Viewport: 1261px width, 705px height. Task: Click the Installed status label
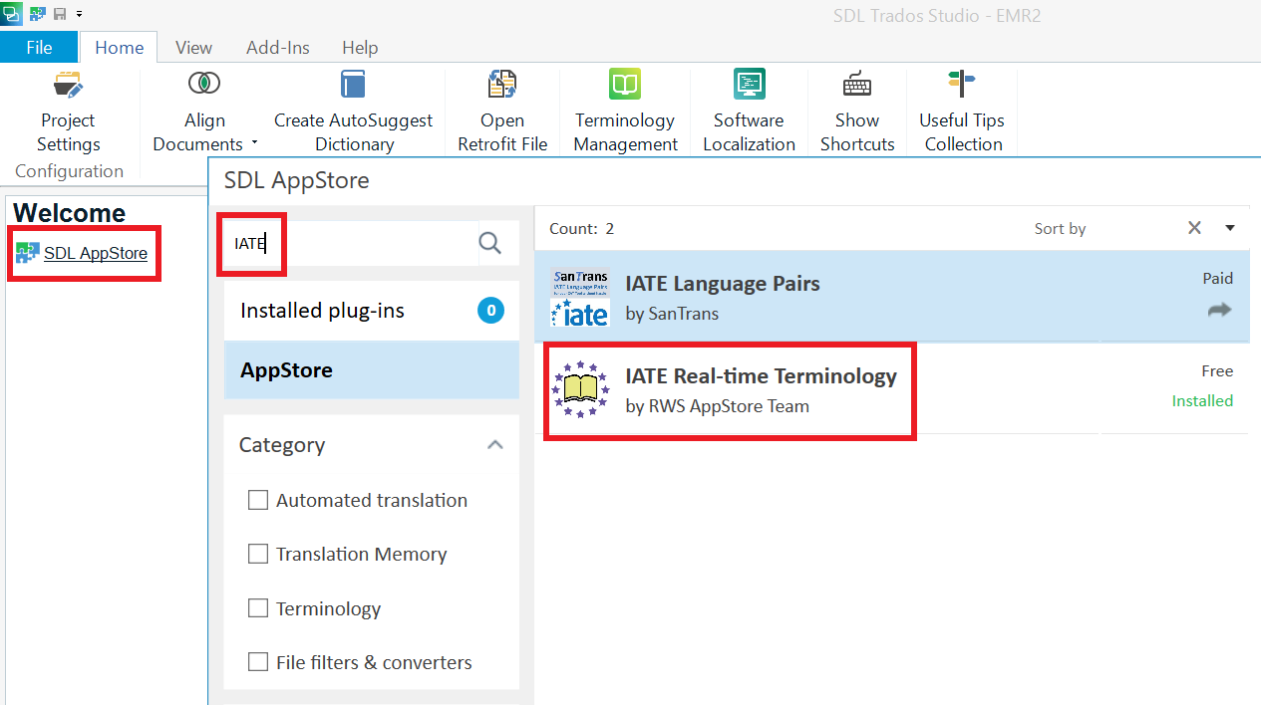tap(1202, 400)
